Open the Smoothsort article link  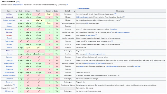click(x=9, y=66)
